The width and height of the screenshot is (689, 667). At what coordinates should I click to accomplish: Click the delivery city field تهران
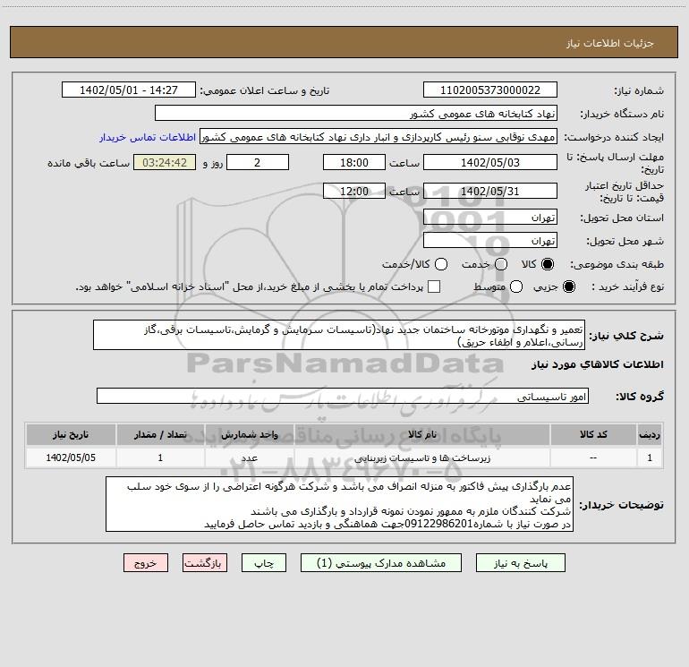[490, 241]
